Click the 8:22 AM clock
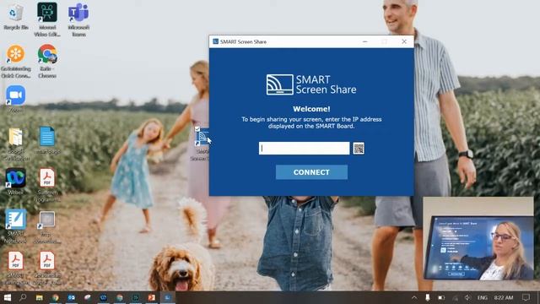 [x=504, y=297]
